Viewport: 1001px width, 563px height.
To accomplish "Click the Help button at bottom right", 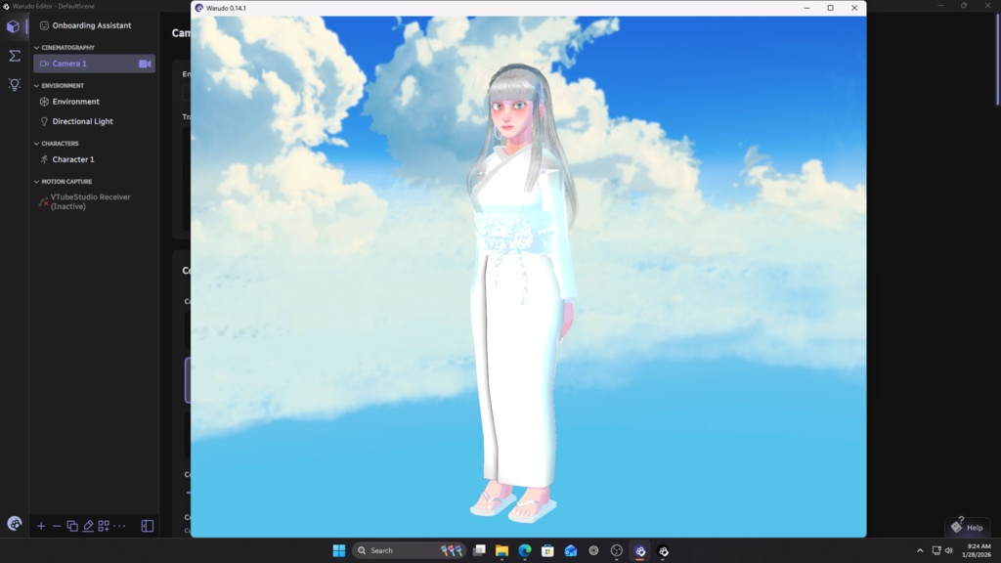I will coord(968,527).
